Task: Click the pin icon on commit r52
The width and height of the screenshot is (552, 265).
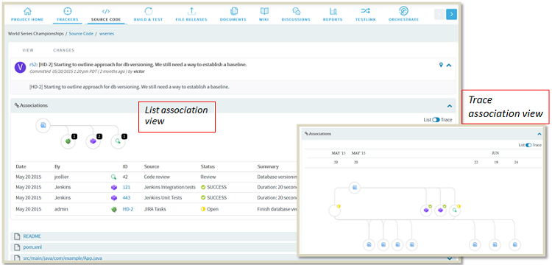Action: pyautogui.click(x=441, y=65)
